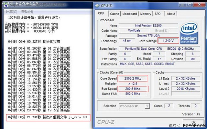This screenshot has width=207, height=129.
Task: Open the 计算(C) menu in Super PI
Action: (11, 12)
